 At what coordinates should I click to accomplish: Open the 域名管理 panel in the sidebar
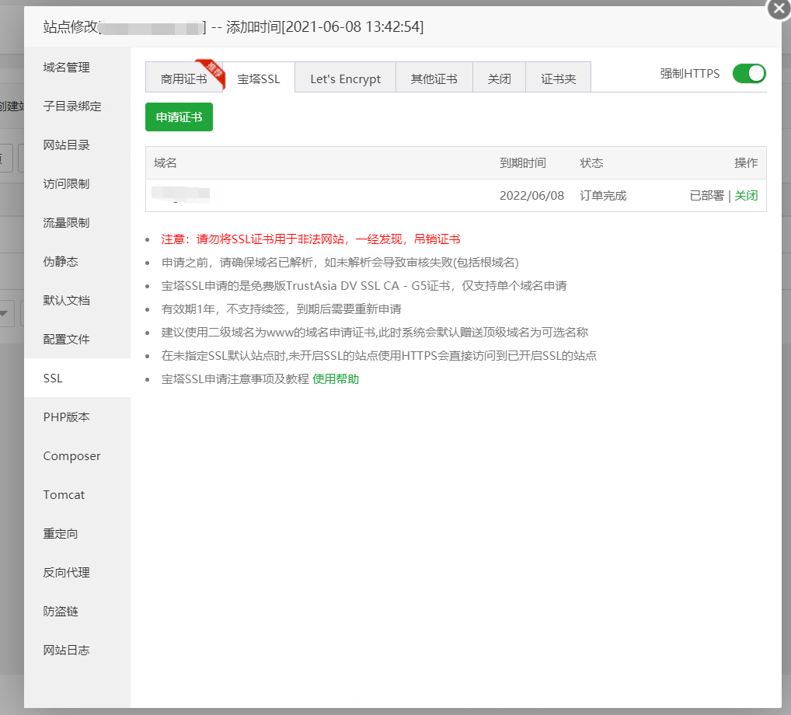click(66, 68)
